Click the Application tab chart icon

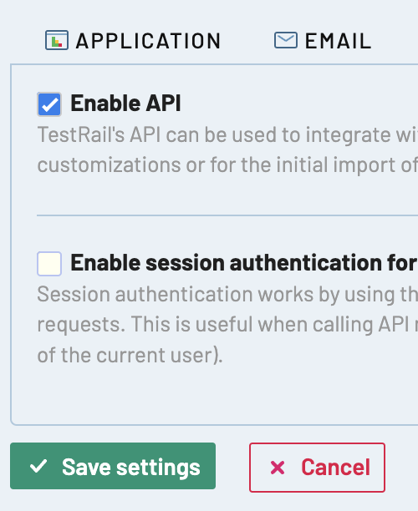[57, 40]
